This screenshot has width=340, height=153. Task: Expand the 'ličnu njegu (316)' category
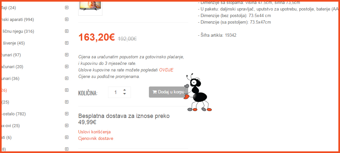coord(66,31)
